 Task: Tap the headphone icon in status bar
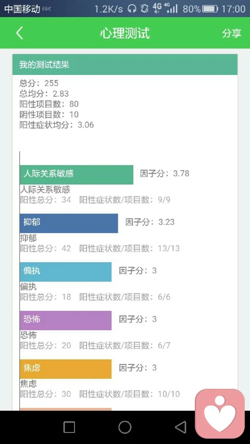[132, 9]
